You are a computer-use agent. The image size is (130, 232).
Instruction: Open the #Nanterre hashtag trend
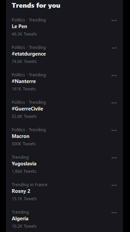tap(24, 81)
